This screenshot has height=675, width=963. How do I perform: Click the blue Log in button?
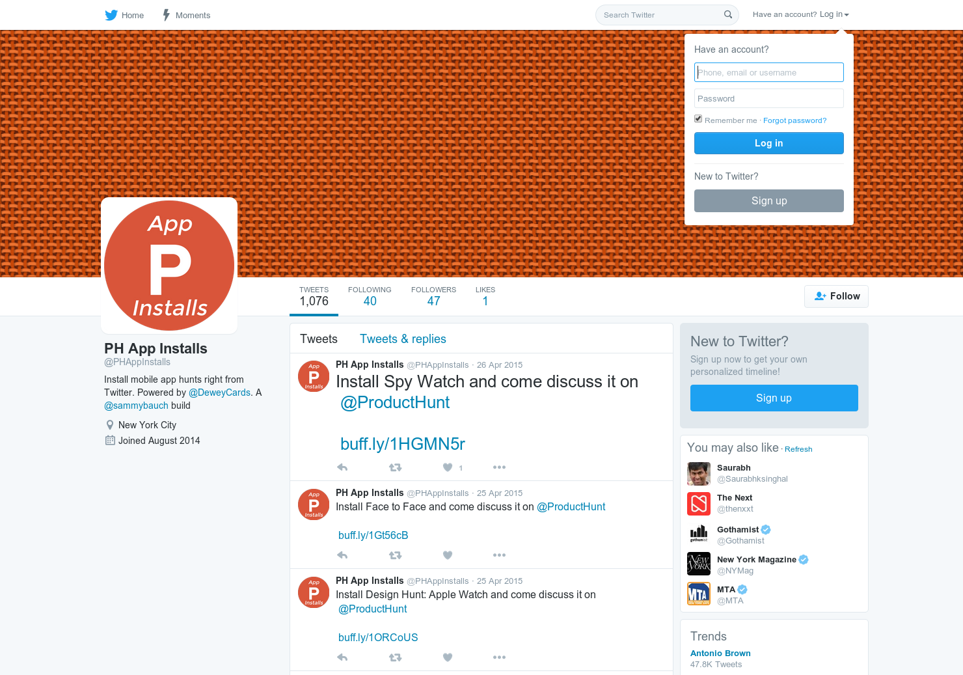click(769, 143)
